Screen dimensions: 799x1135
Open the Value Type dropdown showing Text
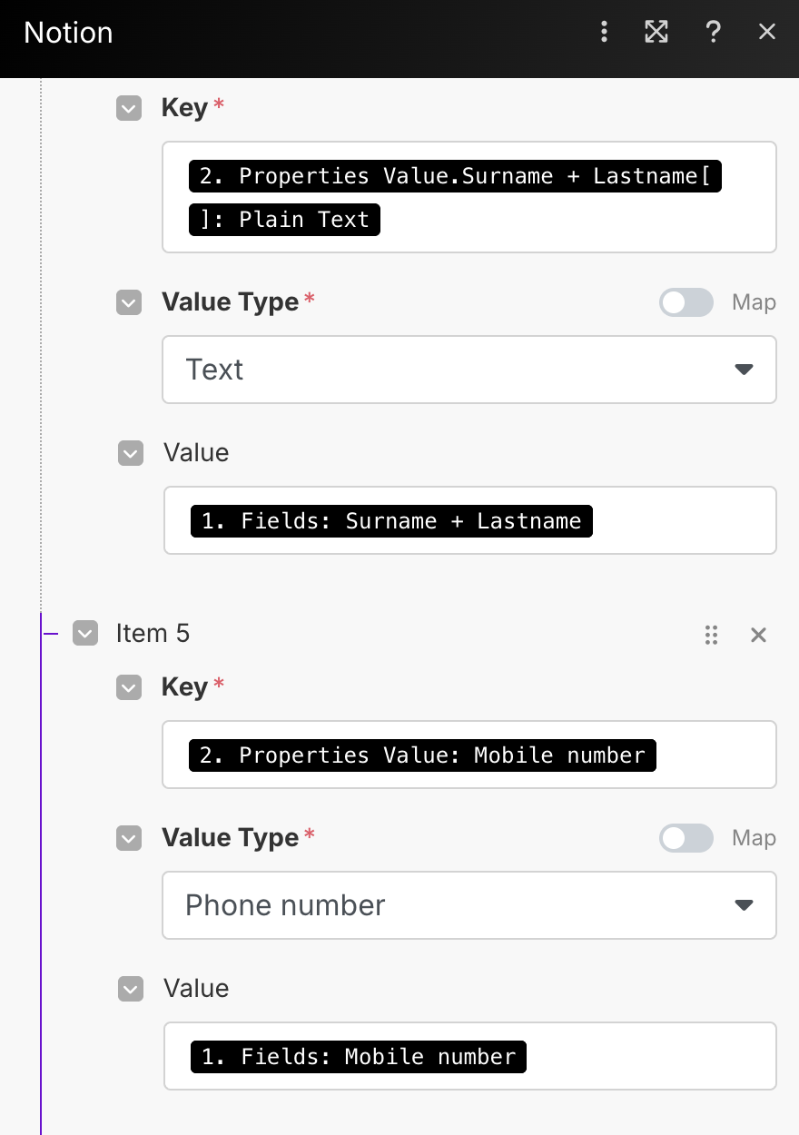[469, 370]
